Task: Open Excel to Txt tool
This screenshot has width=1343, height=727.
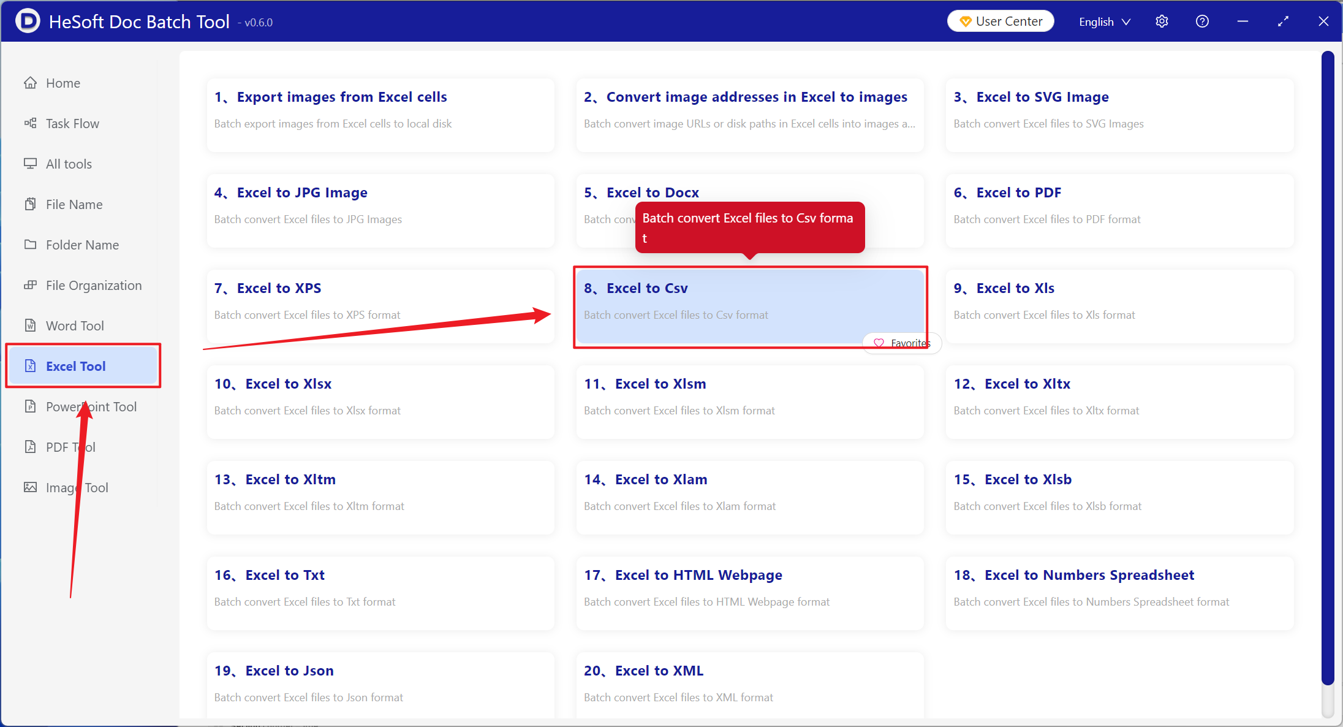Action: click(x=380, y=593)
